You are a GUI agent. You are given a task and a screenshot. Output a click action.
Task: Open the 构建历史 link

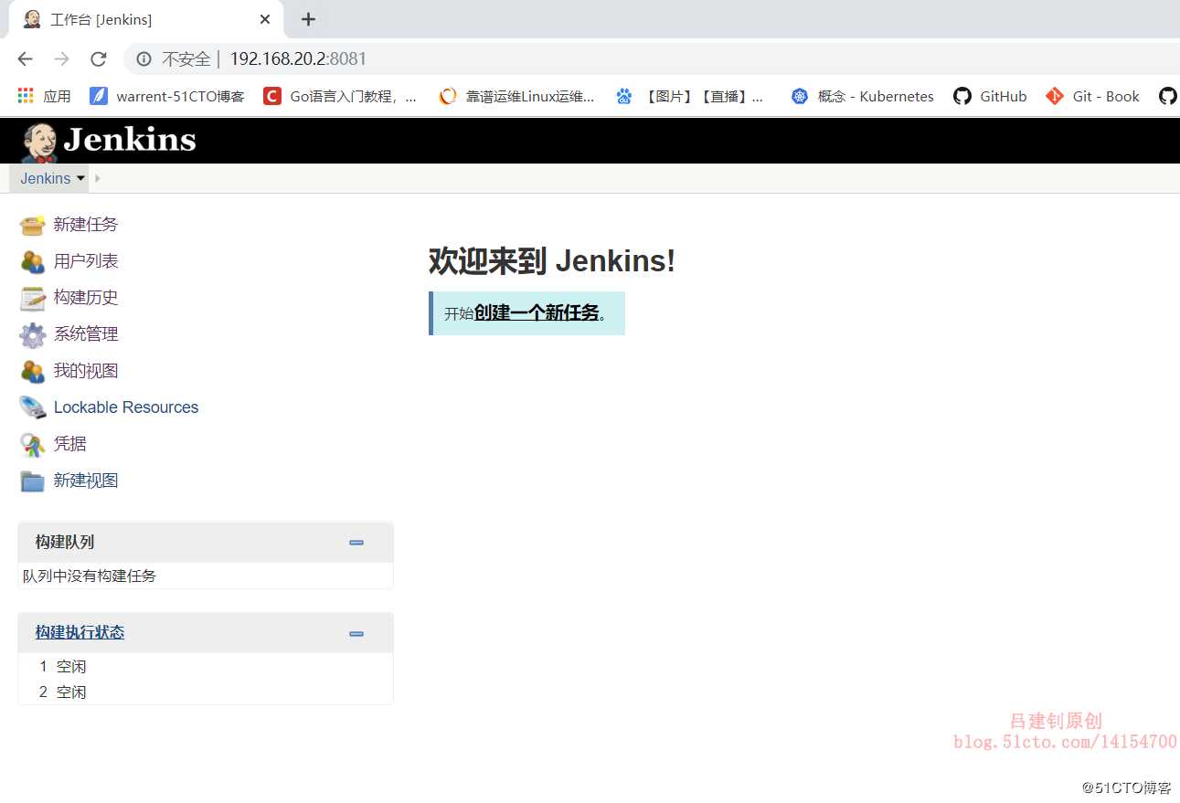point(86,297)
